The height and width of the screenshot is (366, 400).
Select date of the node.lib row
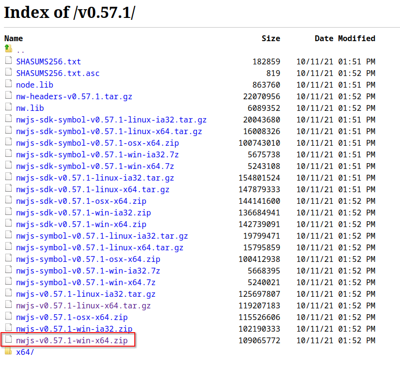coord(336,85)
